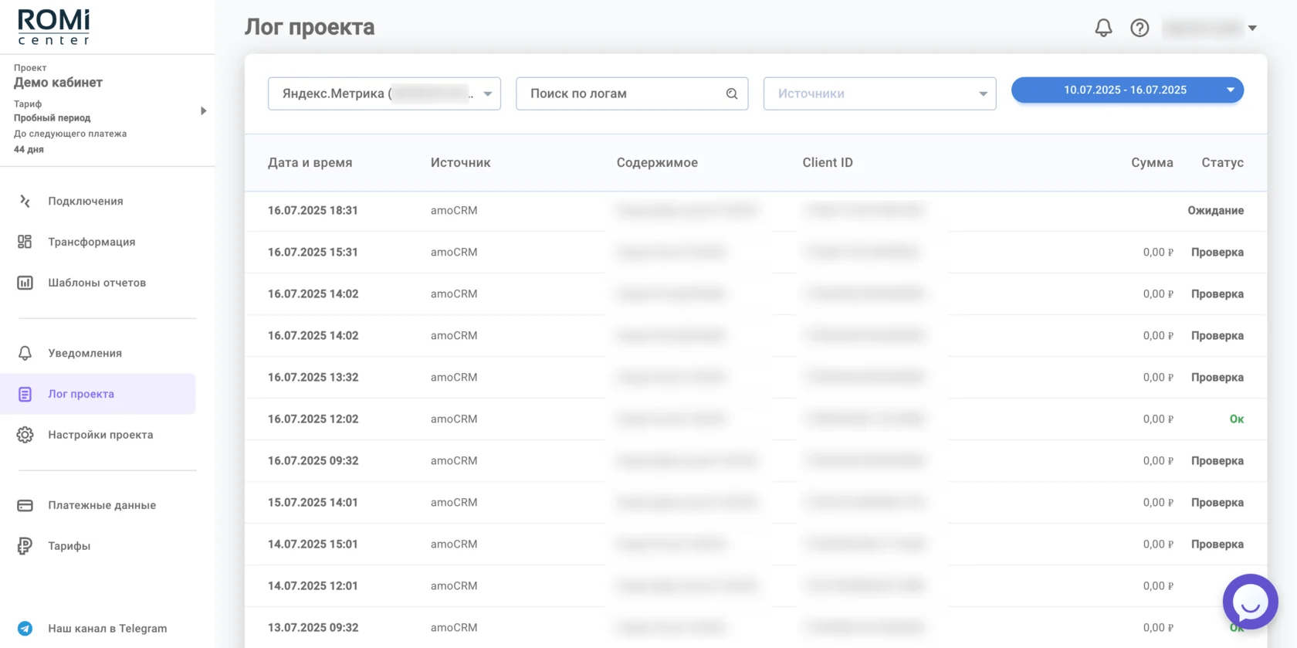Image resolution: width=1297 pixels, height=648 pixels.
Task: Open the date range 10.07.2025 - 16.07.2025 picker
Action: pos(1126,90)
